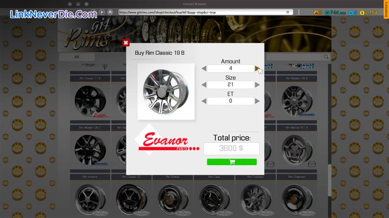389x218 pixels.
Task: Click the Rim Atlanta name label
Action: 90,177
